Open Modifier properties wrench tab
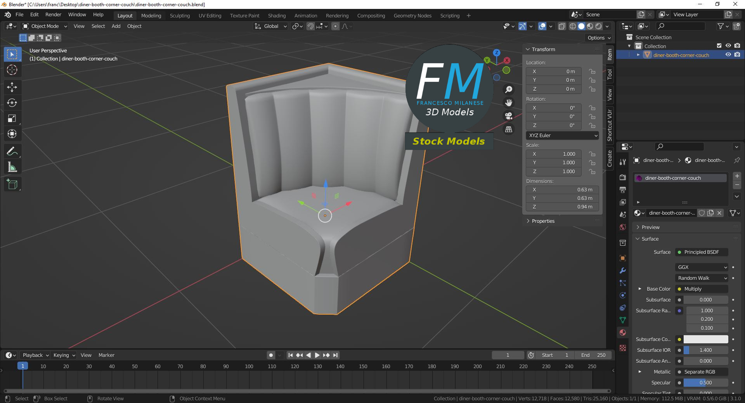 coord(623,270)
